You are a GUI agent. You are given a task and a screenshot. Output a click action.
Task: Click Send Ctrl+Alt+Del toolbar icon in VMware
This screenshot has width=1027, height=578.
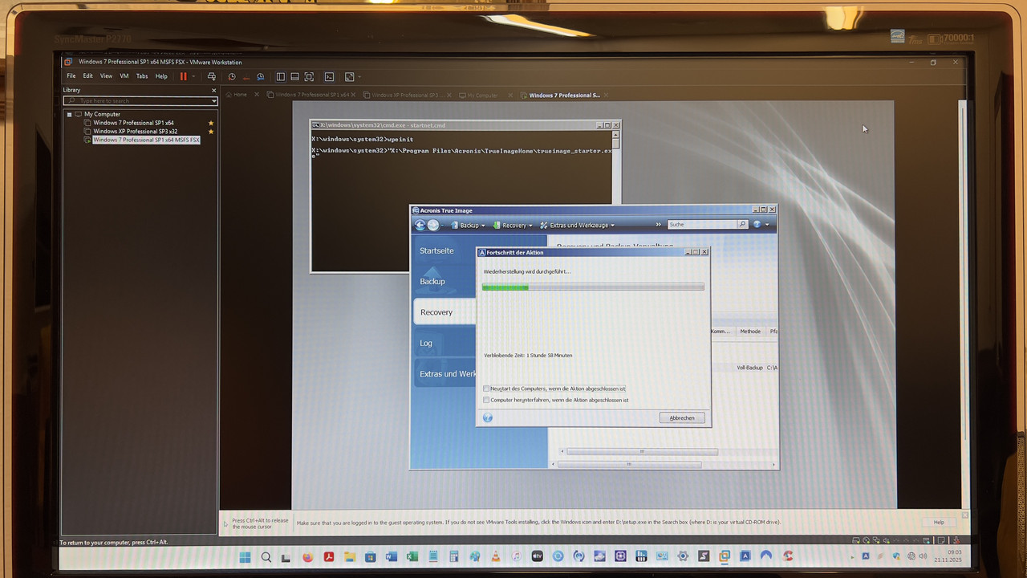(x=211, y=76)
